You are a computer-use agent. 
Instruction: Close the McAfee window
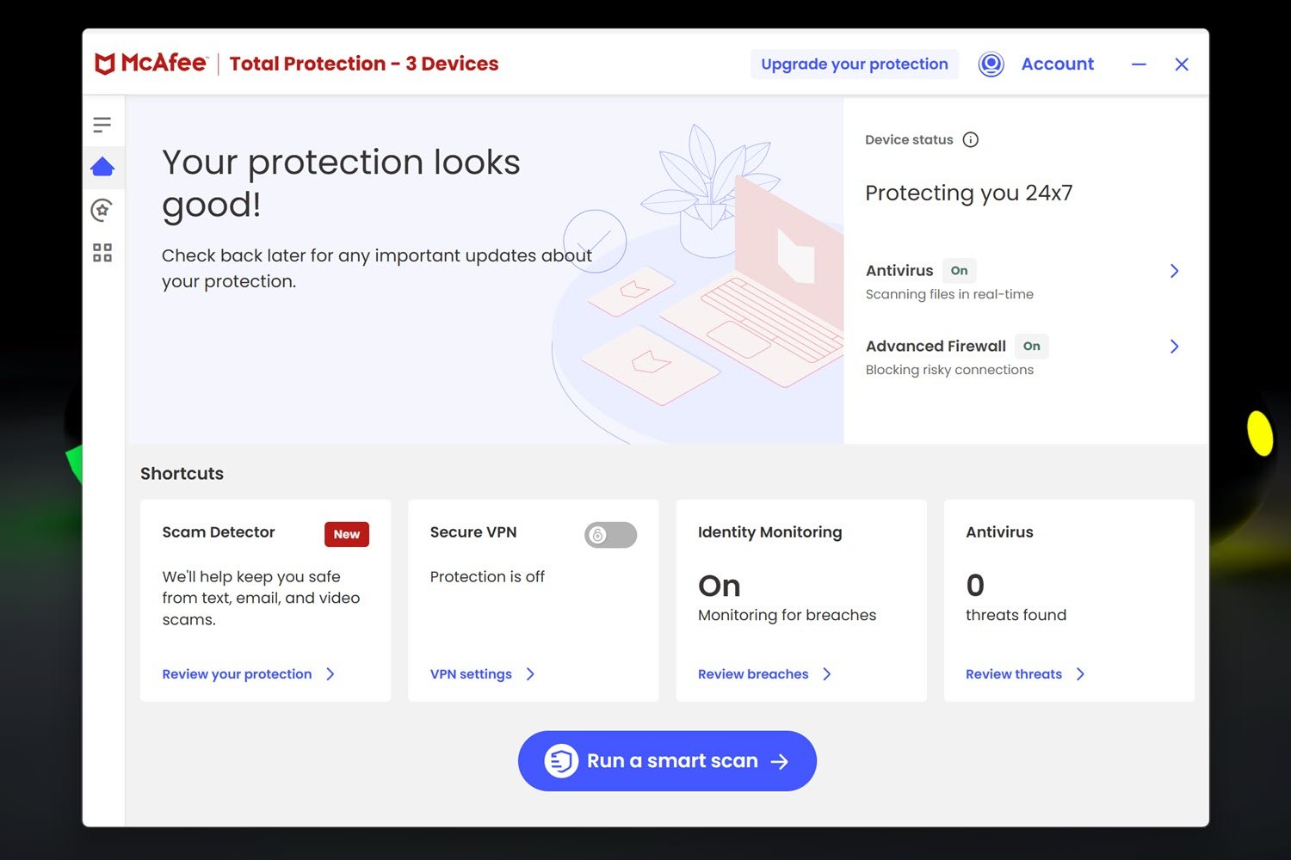point(1182,64)
